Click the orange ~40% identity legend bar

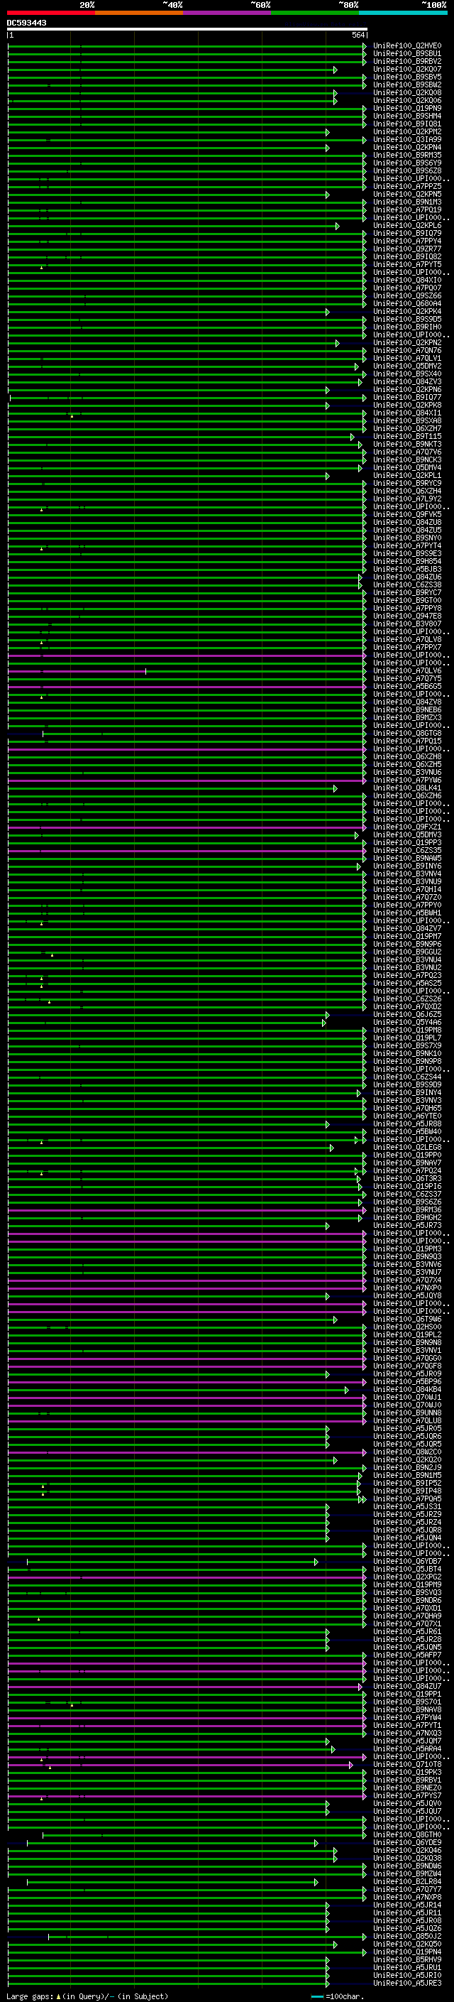point(139,13)
